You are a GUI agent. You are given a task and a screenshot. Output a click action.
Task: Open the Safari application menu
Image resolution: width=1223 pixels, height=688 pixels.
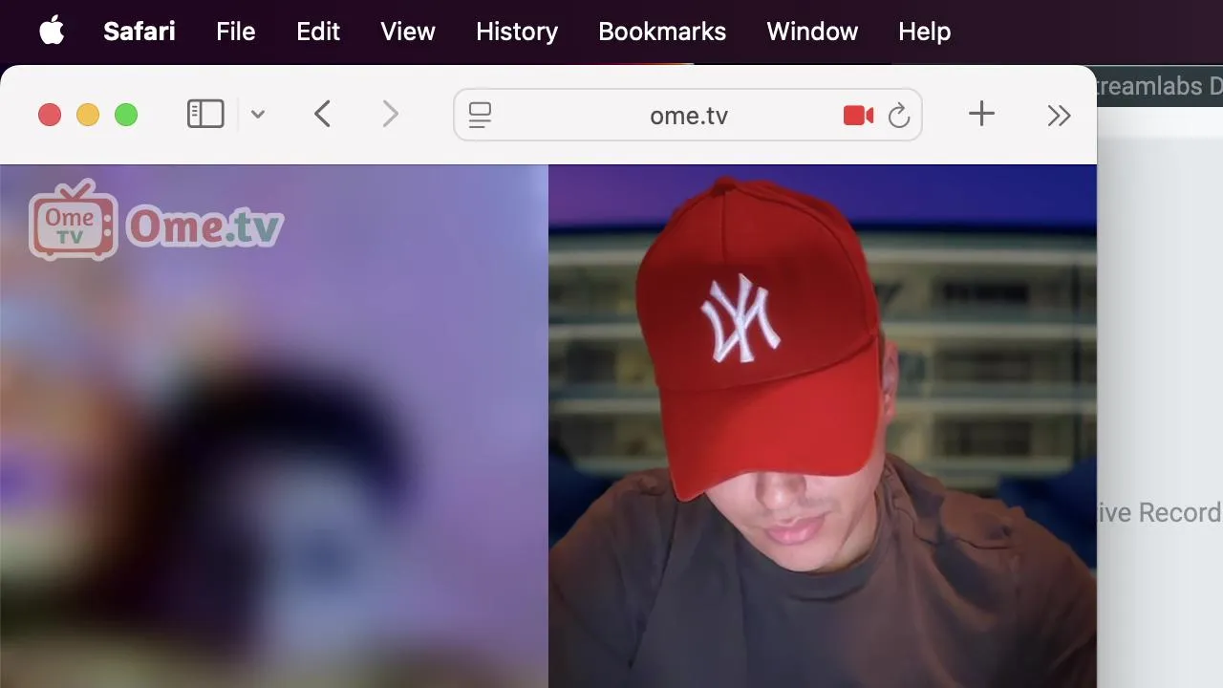[139, 32]
